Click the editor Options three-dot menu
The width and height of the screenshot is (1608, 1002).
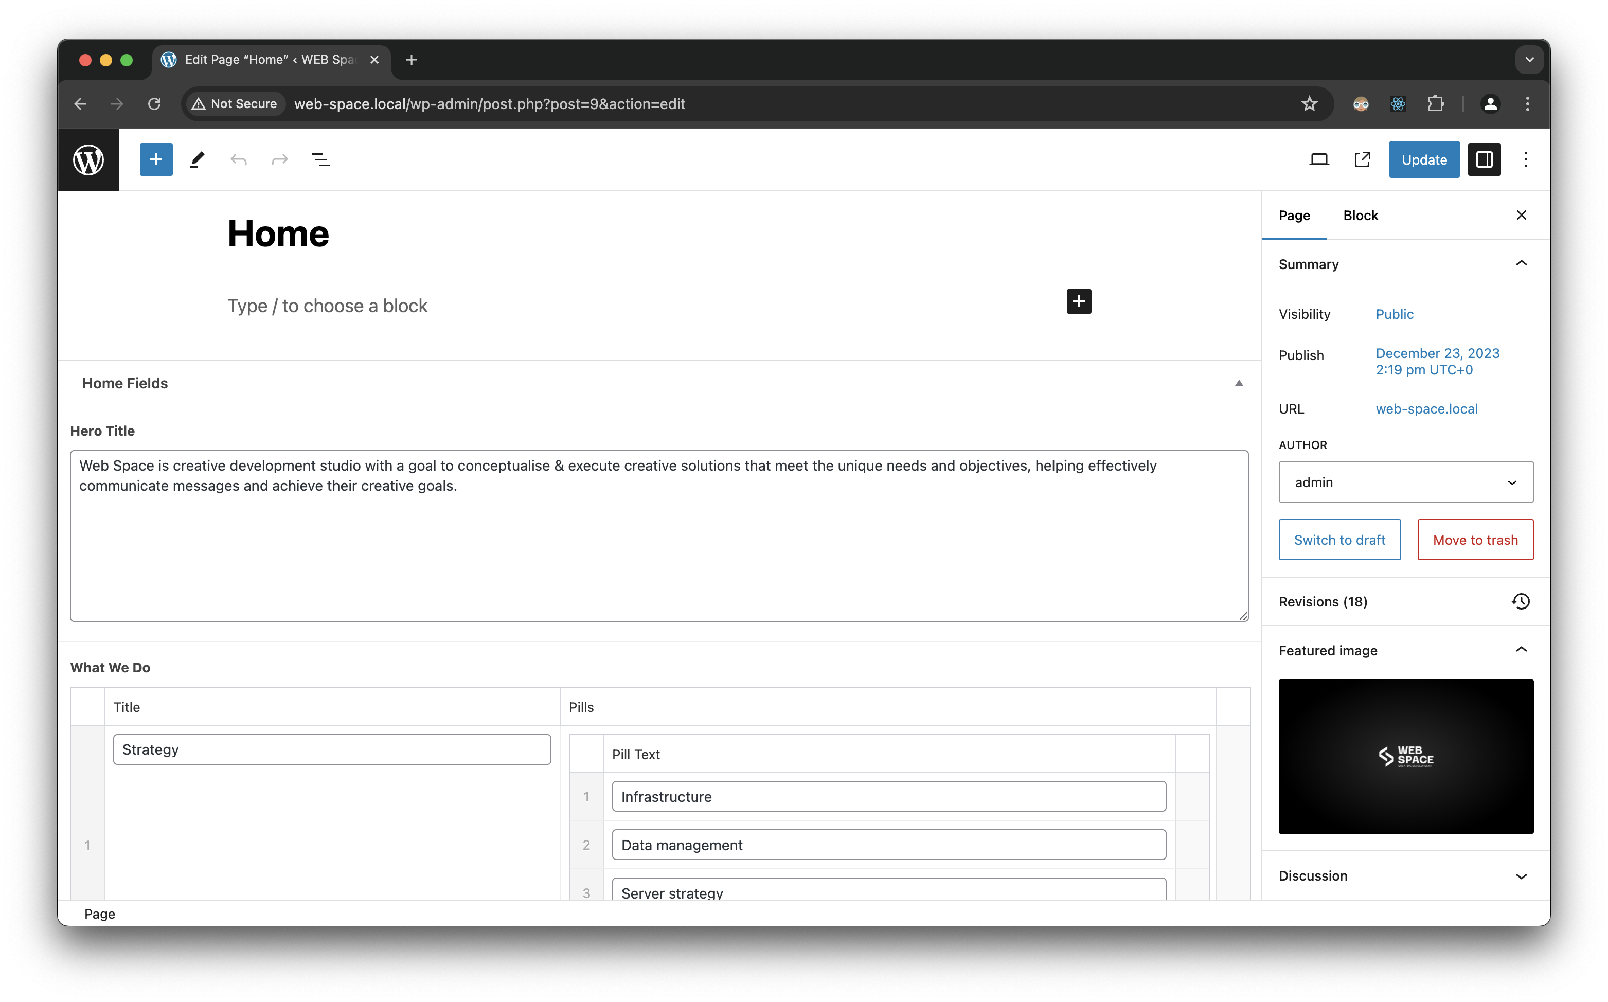click(x=1526, y=159)
